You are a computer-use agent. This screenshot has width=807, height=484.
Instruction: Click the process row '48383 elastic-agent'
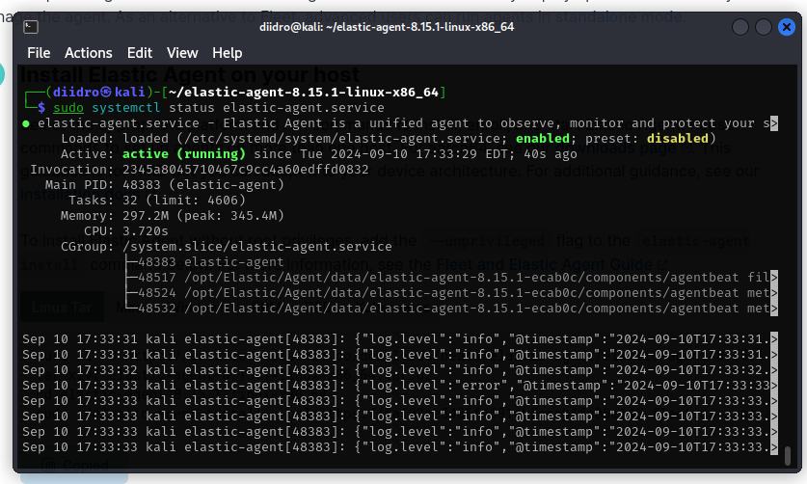(210, 262)
